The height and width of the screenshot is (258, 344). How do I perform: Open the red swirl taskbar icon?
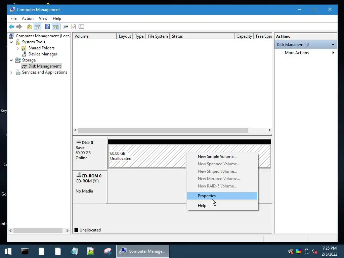[107, 251]
